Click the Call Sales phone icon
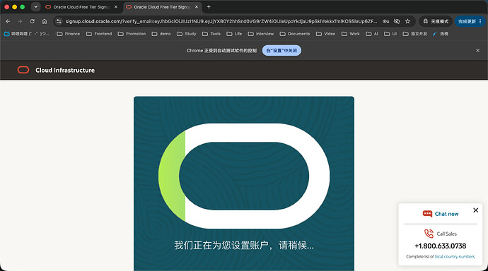The width and height of the screenshot is (488, 271). coord(429,234)
